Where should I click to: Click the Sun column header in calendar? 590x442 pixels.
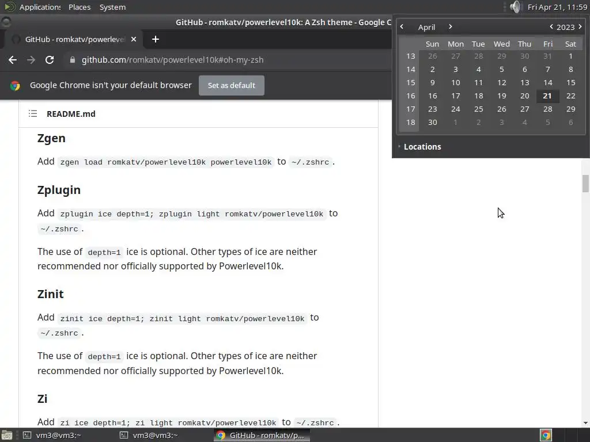432,44
